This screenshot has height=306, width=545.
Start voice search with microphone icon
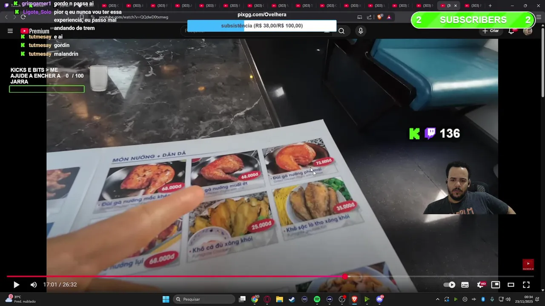(x=361, y=31)
